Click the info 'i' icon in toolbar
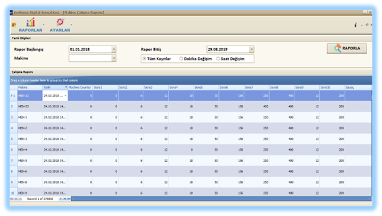The image size is (382, 216). coord(356,25)
